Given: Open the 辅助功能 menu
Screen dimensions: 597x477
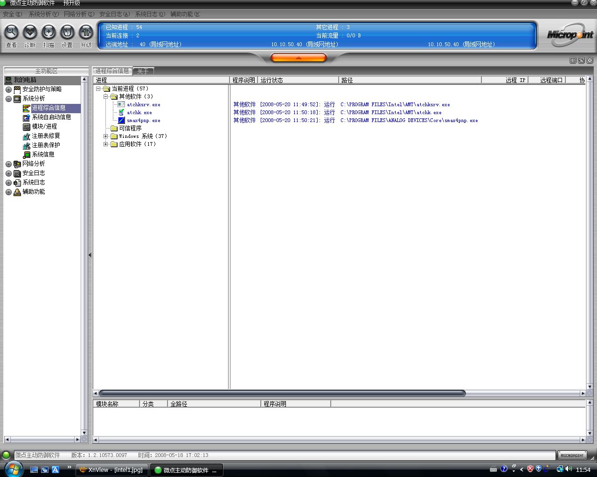Looking at the screenshot, I should (185, 14).
